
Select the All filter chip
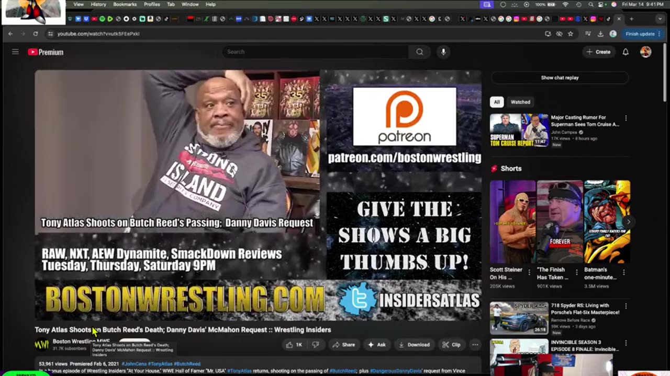(x=496, y=102)
